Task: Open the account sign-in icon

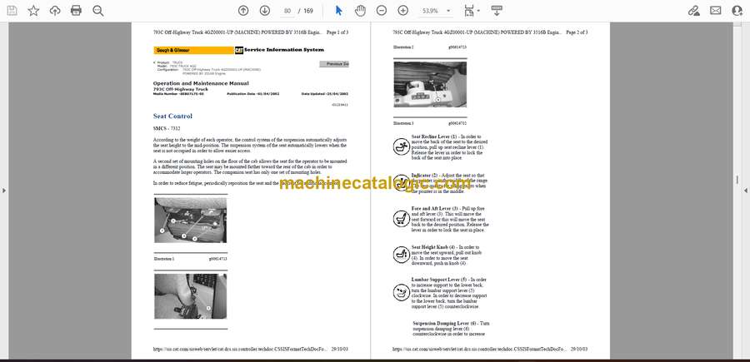Action: coord(737,11)
